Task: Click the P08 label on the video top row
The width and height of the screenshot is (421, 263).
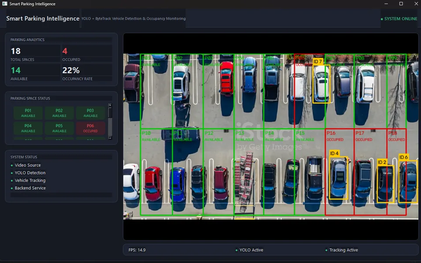Action: tap(360, 58)
